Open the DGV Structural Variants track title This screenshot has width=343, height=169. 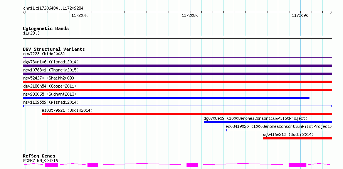(x=54, y=49)
